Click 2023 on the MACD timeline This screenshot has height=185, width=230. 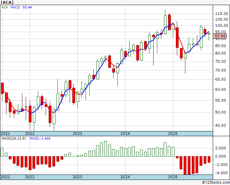pyautogui.click(x=77, y=177)
